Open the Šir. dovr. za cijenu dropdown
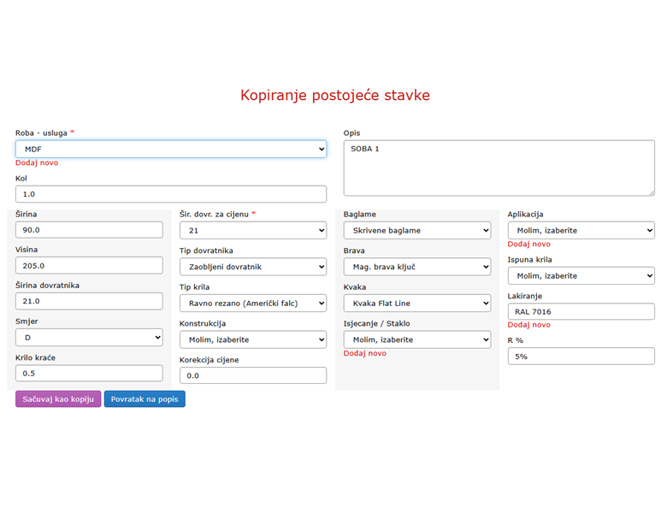Screen dimensions: 667x525 (252, 231)
